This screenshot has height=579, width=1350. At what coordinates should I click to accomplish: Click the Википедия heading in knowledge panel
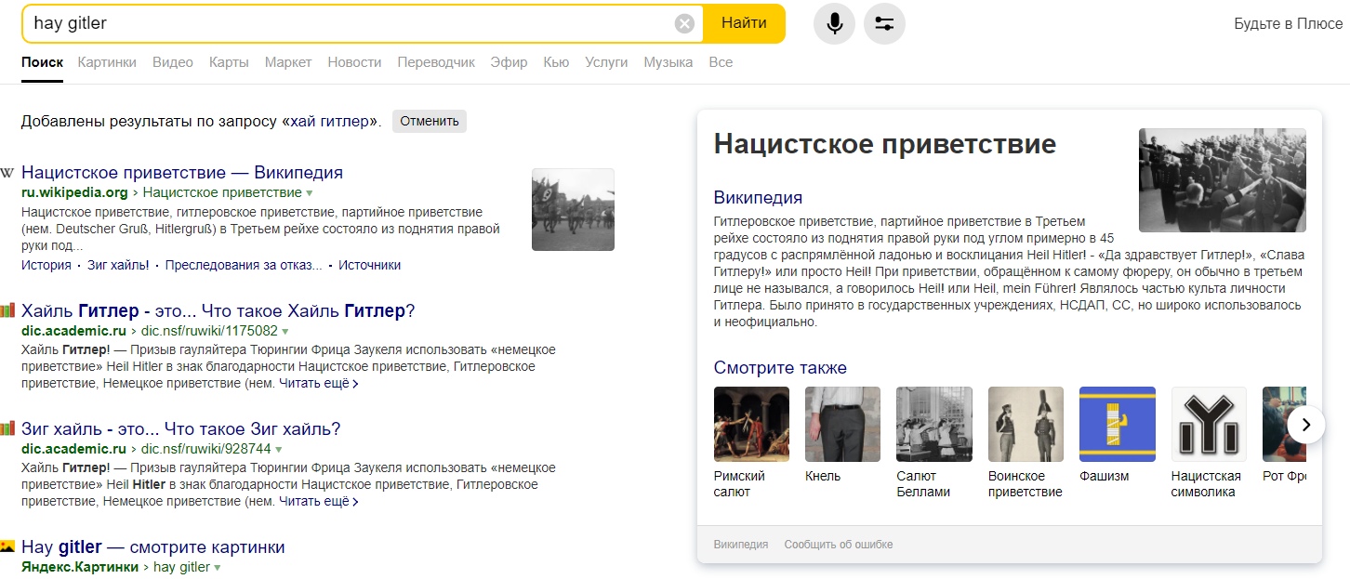[x=758, y=197]
